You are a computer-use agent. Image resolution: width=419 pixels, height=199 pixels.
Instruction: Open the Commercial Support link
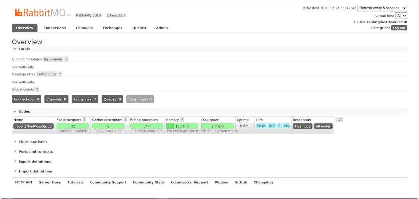189,183
